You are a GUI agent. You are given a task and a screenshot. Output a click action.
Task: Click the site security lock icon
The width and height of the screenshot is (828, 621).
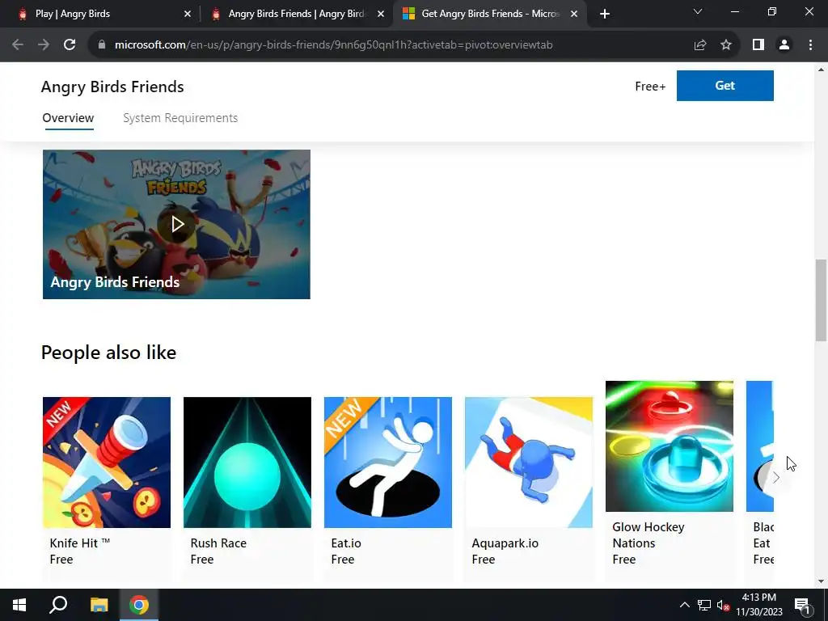pyautogui.click(x=102, y=45)
